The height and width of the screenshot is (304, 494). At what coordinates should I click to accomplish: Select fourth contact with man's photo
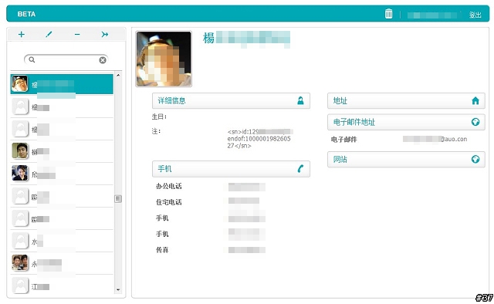(62, 151)
